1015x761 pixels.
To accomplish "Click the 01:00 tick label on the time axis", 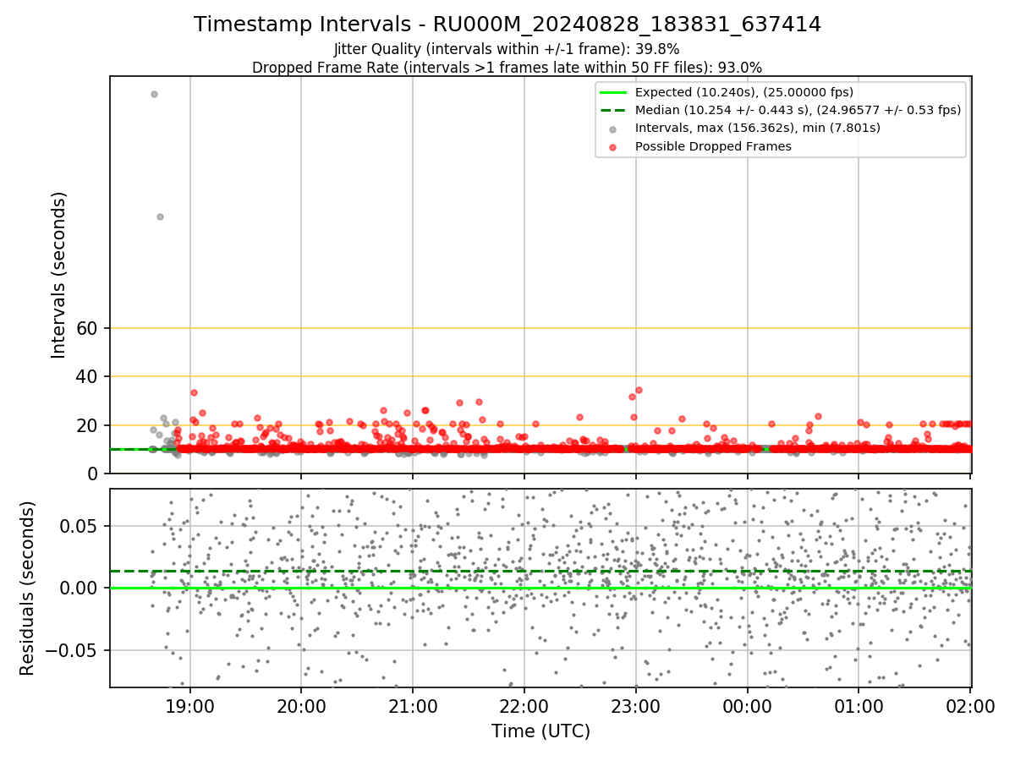I will [859, 706].
